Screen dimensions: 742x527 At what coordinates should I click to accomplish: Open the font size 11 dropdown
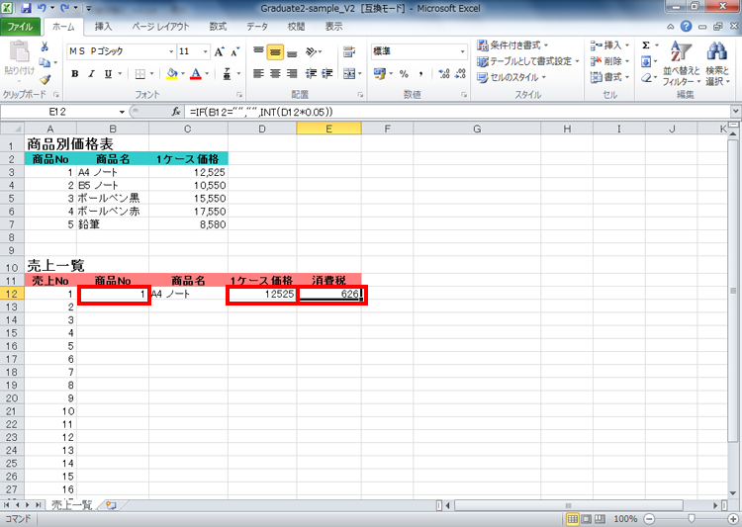pyautogui.click(x=206, y=51)
